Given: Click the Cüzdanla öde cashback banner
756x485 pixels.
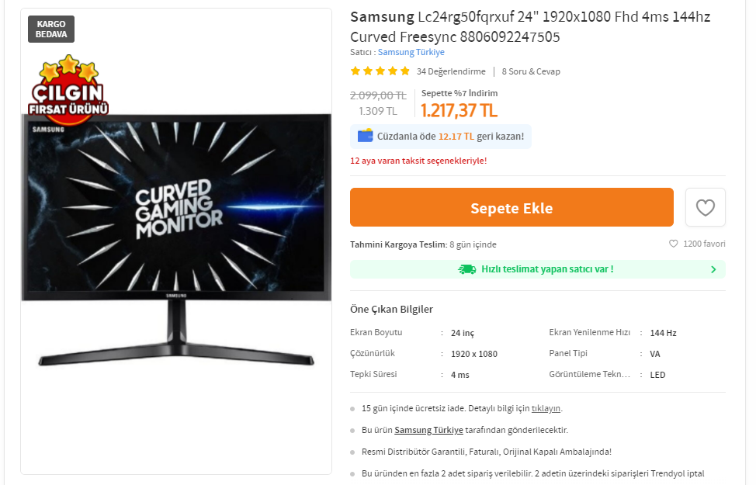Looking at the screenshot, I should pyautogui.click(x=441, y=137).
